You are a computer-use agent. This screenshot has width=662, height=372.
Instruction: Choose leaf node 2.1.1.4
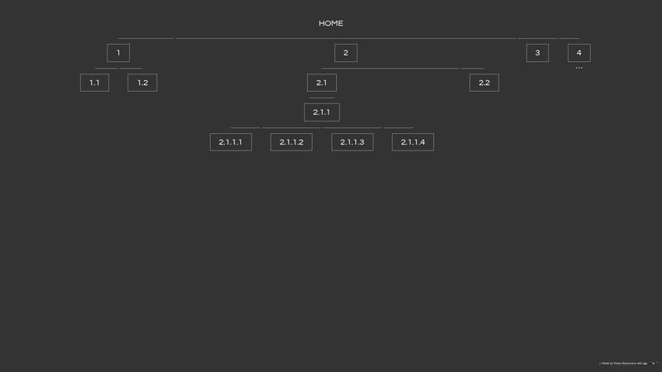(413, 142)
